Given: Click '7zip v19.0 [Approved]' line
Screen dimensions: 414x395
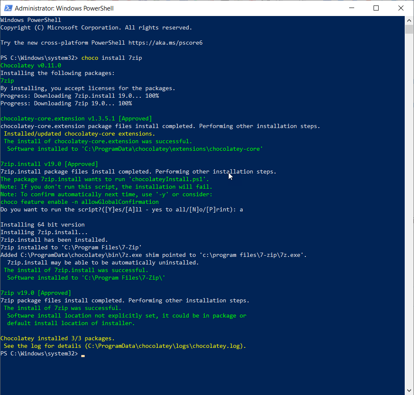Looking at the screenshot, I should [36, 293].
